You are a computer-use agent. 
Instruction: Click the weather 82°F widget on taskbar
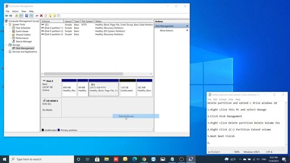230,159
